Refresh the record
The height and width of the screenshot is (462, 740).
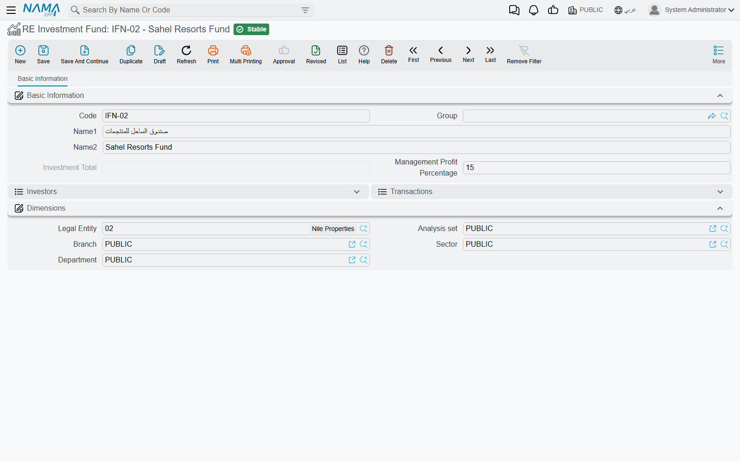point(186,55)
